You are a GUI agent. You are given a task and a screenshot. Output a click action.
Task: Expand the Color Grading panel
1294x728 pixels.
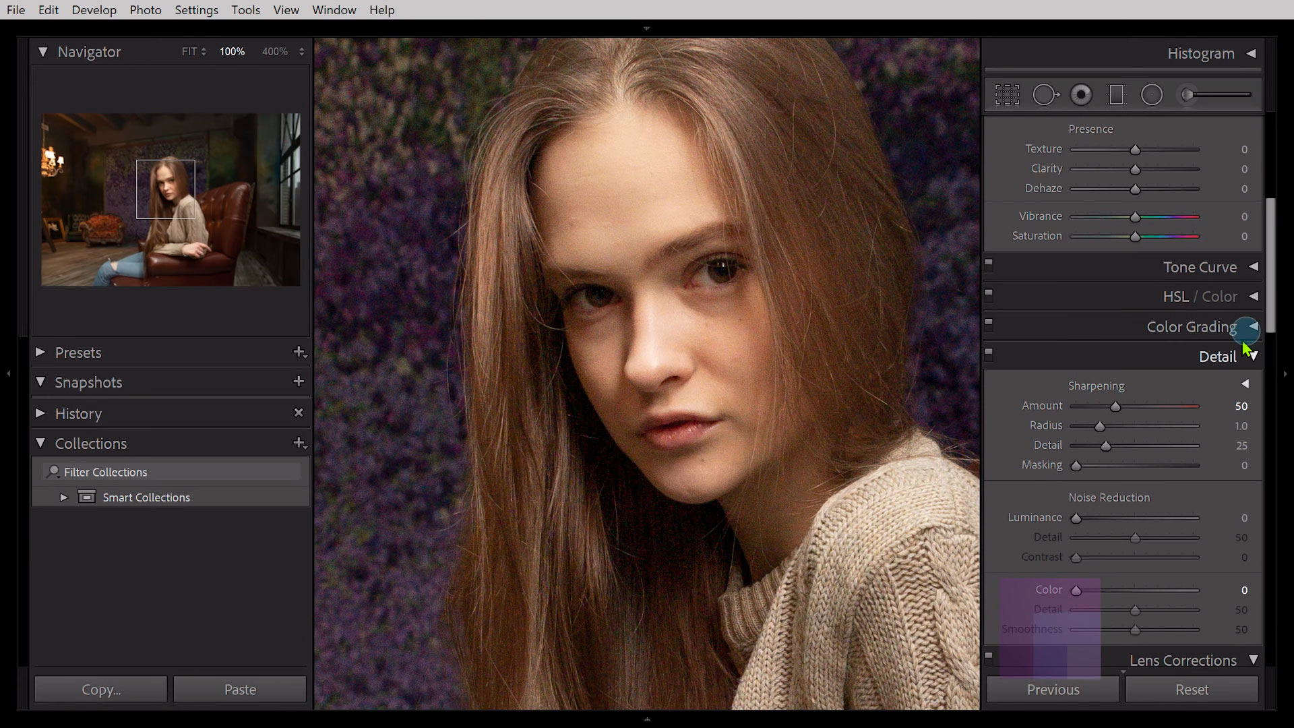pos(1254,326)
